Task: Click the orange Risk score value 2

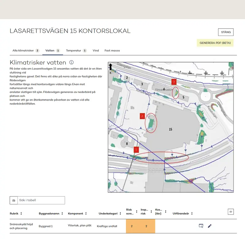Action: (132, 226)
